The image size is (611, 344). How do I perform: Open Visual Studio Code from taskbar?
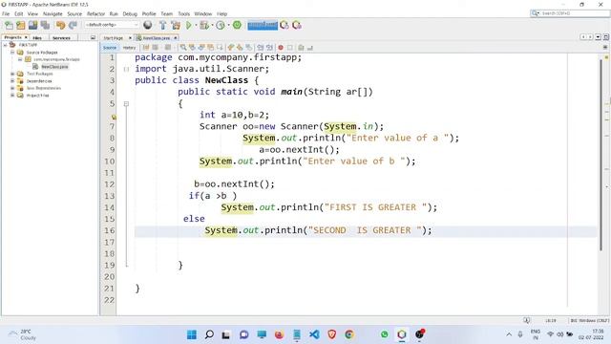point(314,334)
